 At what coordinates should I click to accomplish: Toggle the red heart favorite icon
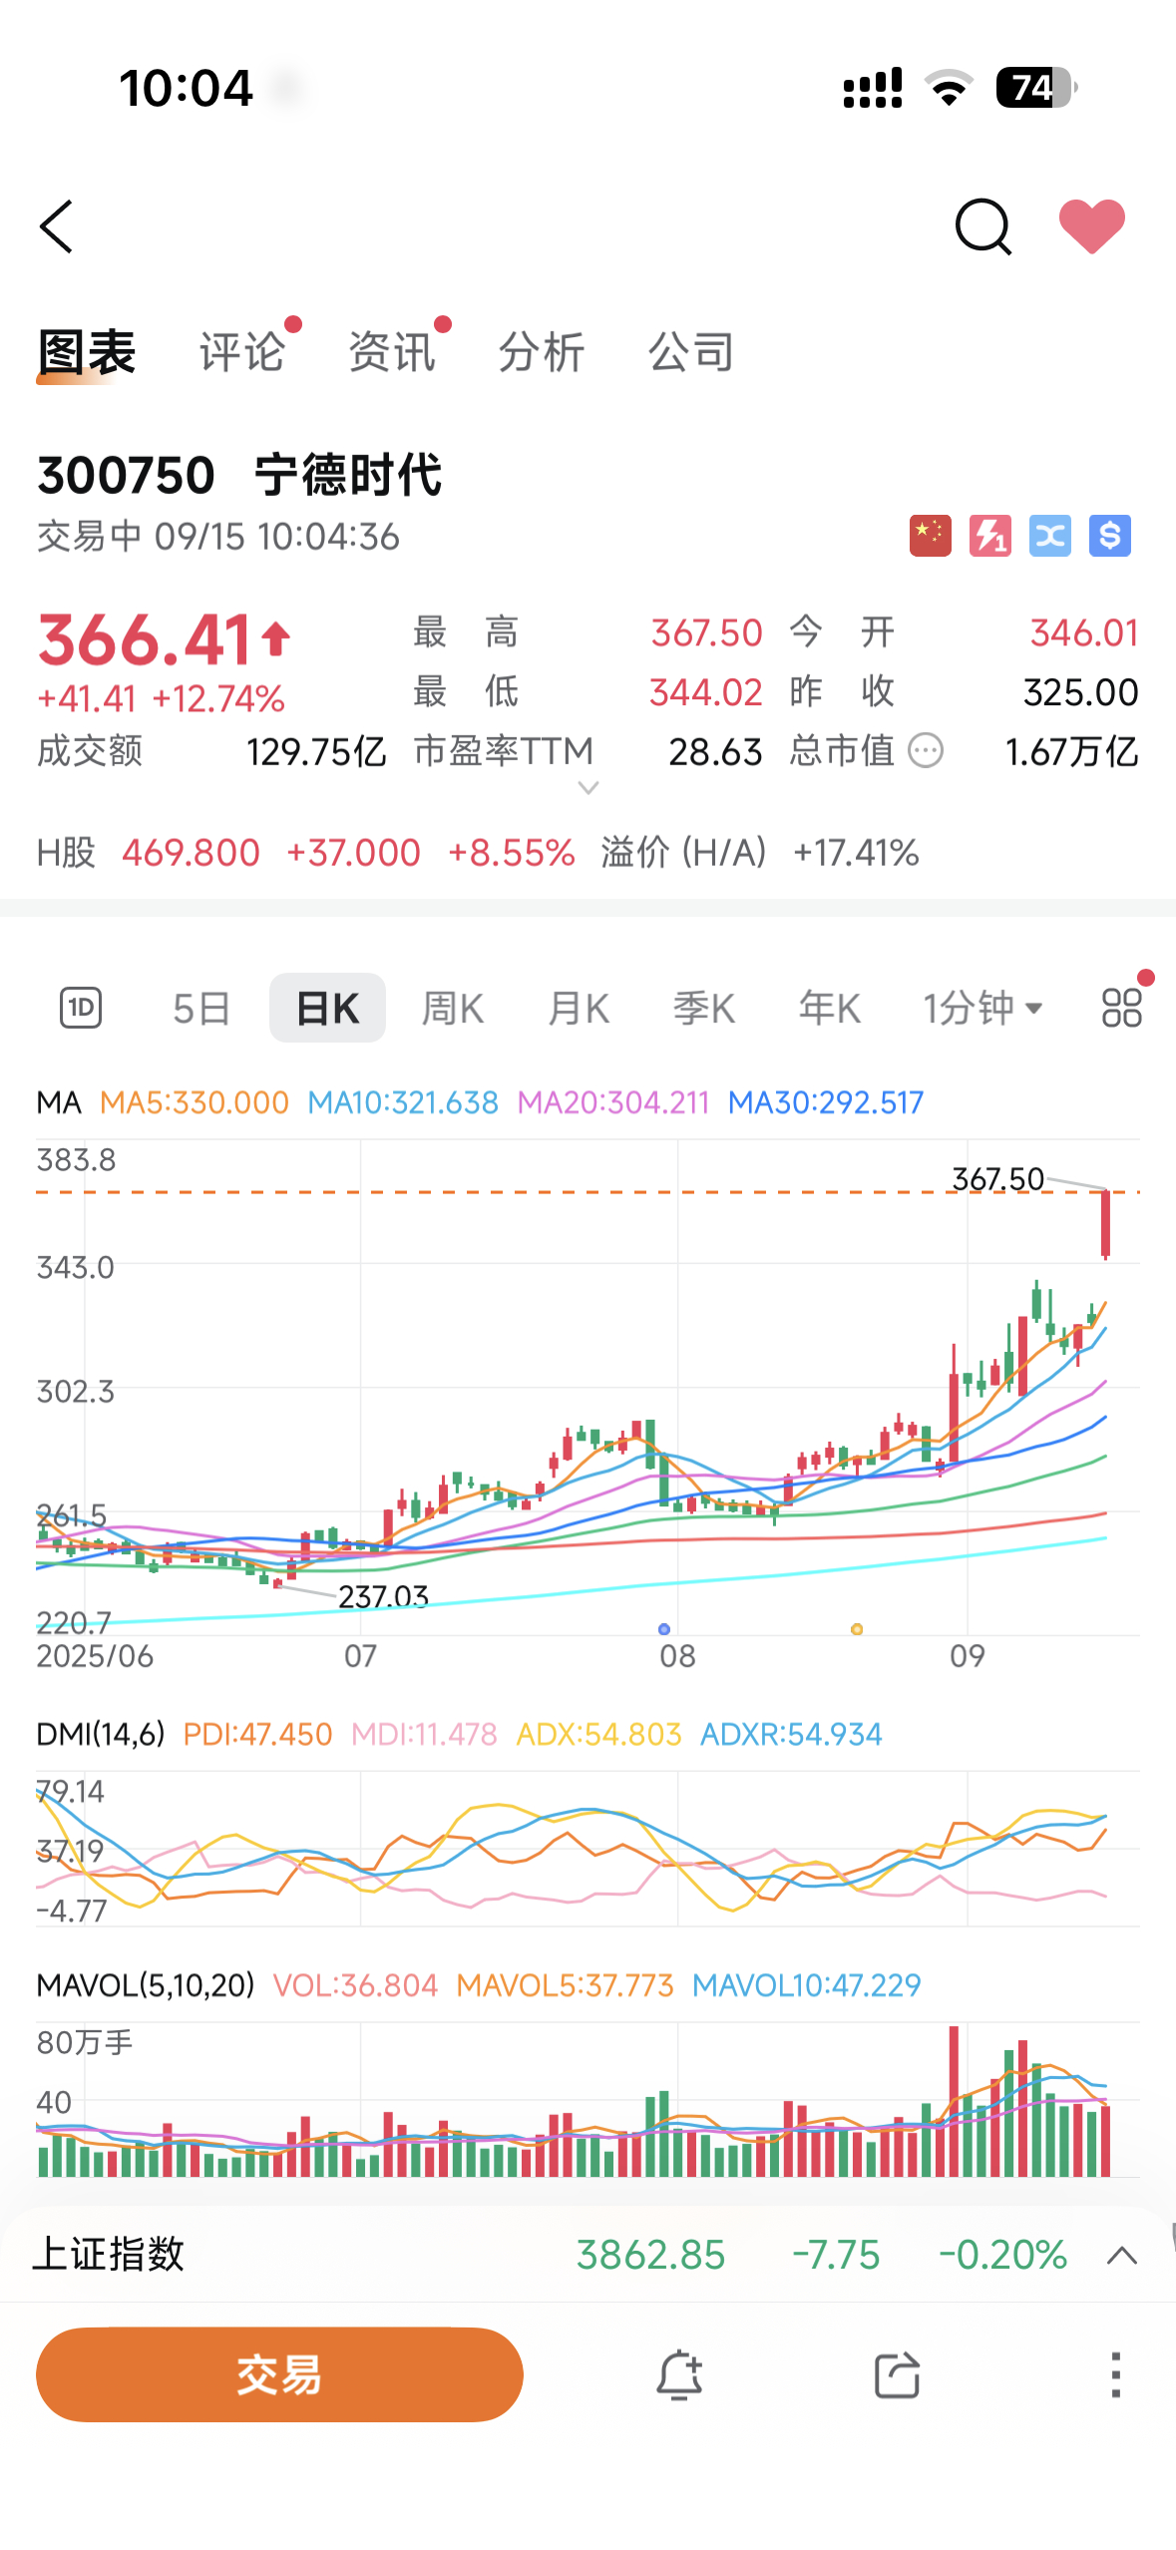click(1092, 225)
